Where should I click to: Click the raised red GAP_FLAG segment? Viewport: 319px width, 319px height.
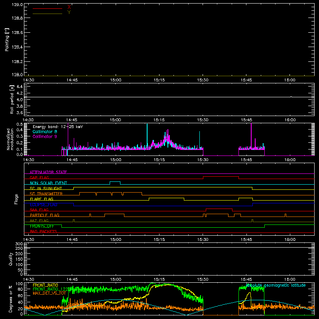(221, 176)
